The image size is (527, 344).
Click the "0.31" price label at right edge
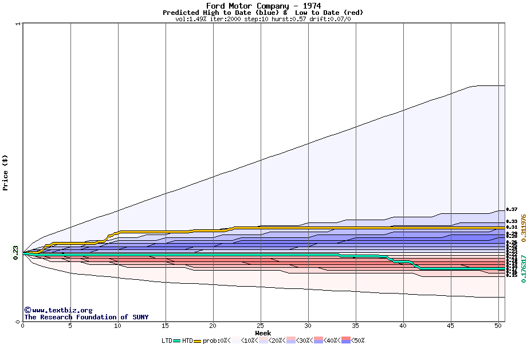[512, 227]
